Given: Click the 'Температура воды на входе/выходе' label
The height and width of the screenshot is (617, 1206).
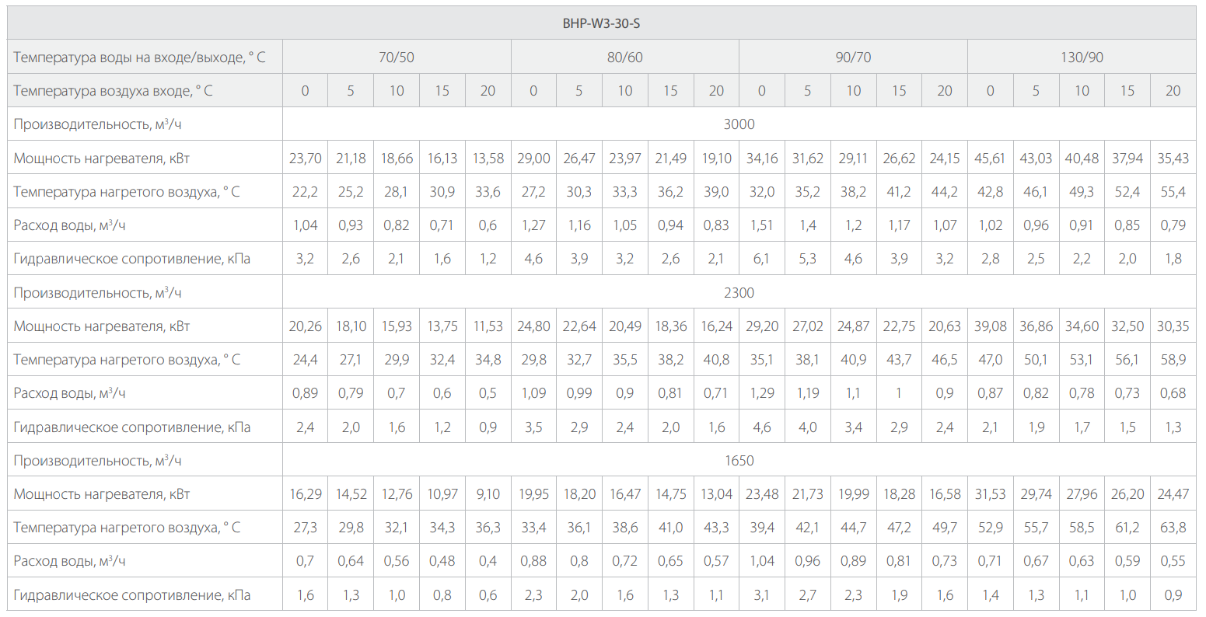Looking at the screenshot, I should (139, 58).
